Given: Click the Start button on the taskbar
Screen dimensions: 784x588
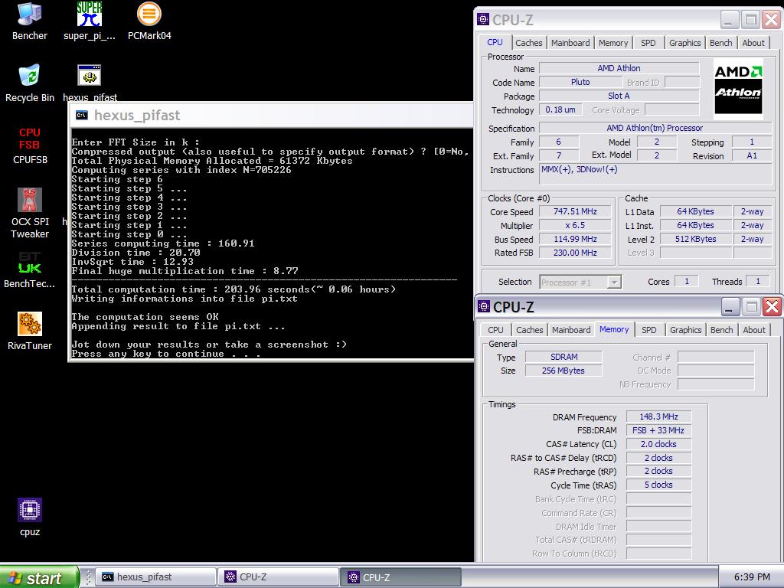Looking at the screenshot, I should (x=39, y=577).
